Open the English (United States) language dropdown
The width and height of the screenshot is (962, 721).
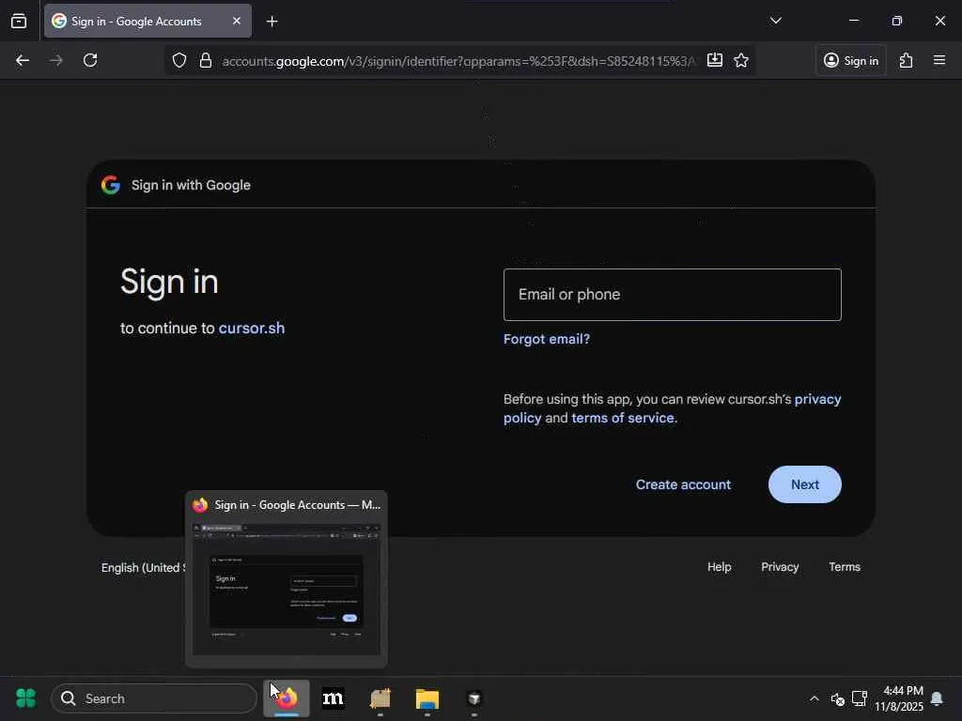pyautogui.click(x=144, y=568)
